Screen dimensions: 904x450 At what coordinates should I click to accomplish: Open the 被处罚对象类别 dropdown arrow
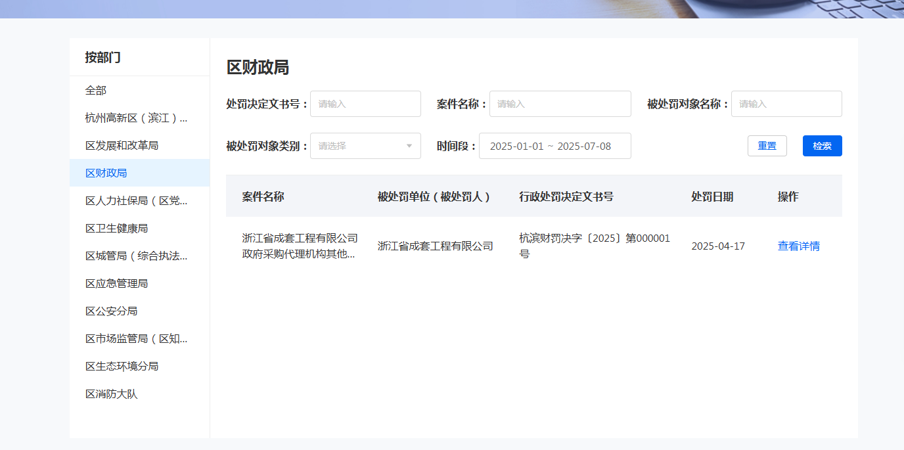pos(409,146)
